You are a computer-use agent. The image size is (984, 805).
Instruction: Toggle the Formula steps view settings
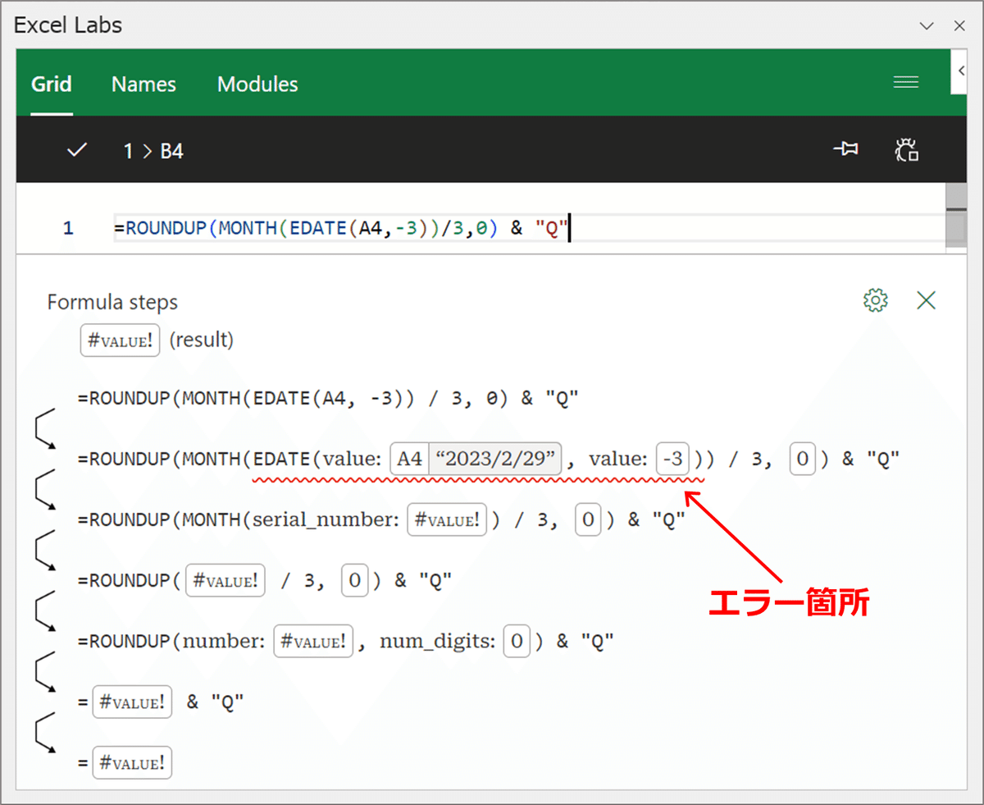pos(876,300)
